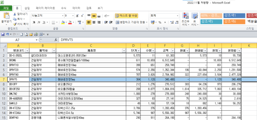Select row 10 by its row header
This screenshot has width=257, height=120.
(x=4, y=94)
